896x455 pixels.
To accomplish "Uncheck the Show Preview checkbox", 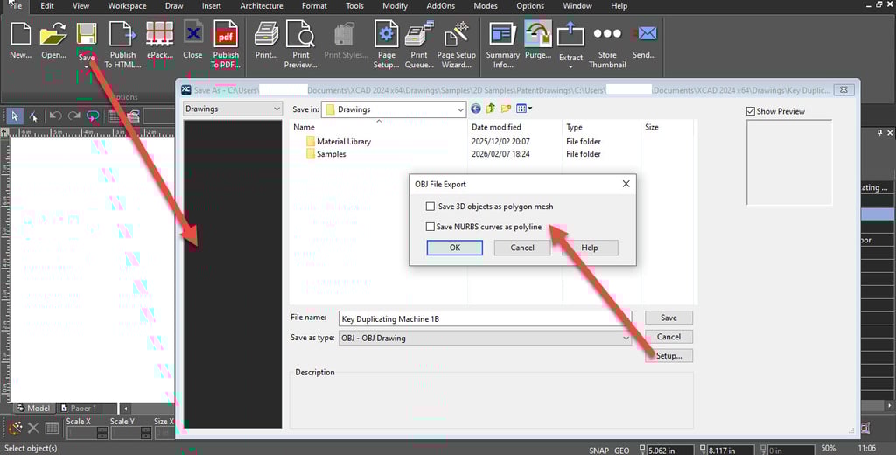I will click(750, 111).
